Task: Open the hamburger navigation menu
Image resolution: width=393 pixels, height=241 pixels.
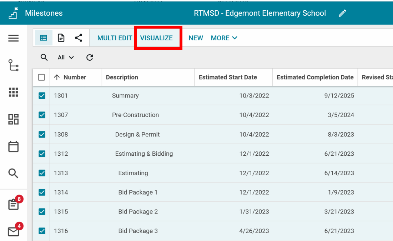Action: tap(13, 38)
